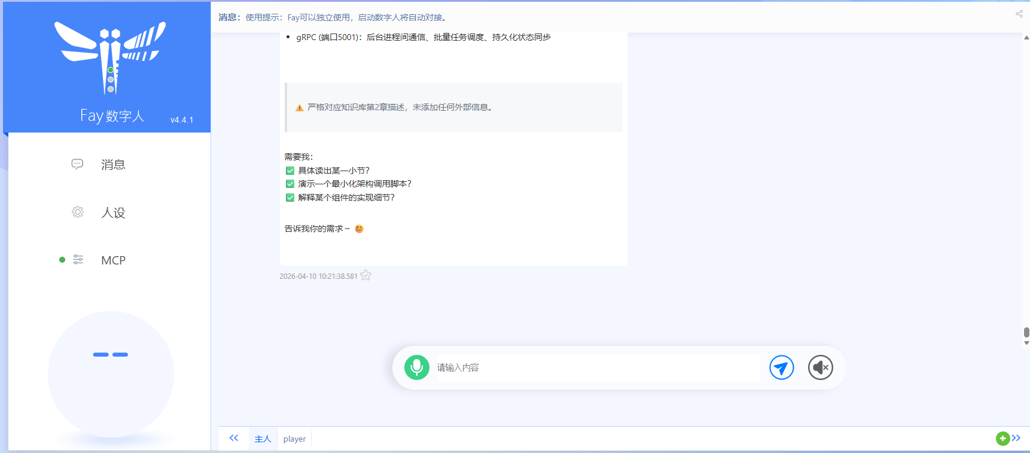This screenshot has width=1030, height=453.
Task: Select the 主人 user tab
Action: (263, 439)
